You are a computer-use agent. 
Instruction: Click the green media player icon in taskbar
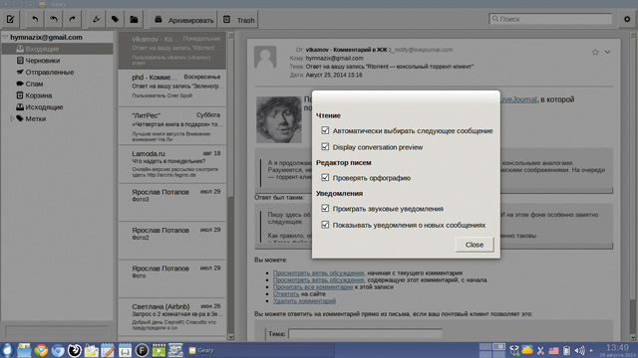[x=159, y=350]
